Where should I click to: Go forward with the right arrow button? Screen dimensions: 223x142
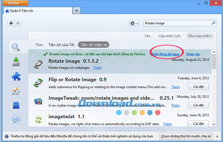coord(18,23)
